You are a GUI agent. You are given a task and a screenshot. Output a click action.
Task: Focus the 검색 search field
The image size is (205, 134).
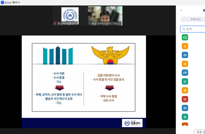click(x=193, y=29)
